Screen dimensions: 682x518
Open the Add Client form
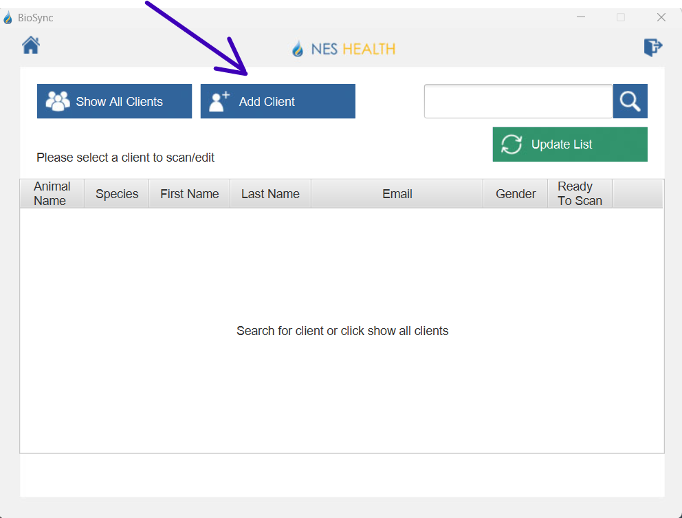point(278,101)
